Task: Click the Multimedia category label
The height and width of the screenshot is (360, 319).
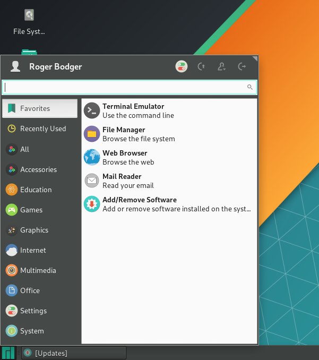Action: (x=38, y=270)
